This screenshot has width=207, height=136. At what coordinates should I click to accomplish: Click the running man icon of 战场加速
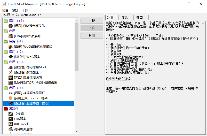coord(11,72)
